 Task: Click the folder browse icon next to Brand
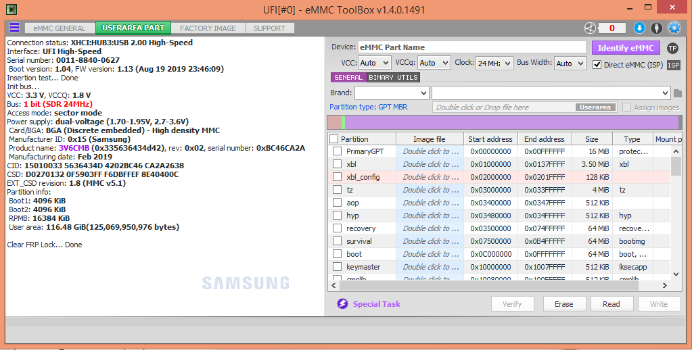pos(677,93)
